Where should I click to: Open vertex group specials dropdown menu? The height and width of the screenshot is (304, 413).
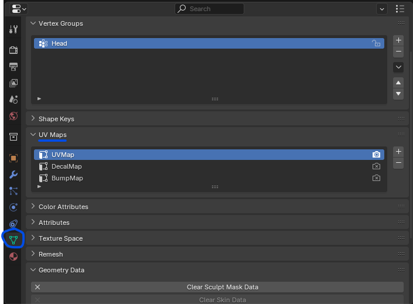[x=398, y=67]
